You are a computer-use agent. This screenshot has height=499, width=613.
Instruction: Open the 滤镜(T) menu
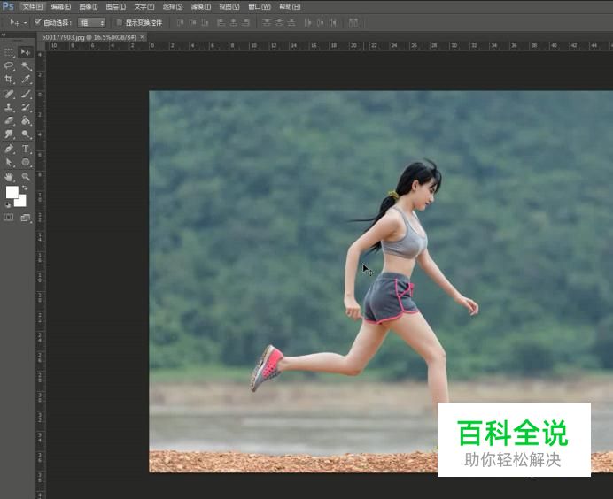(x=201, y=7)
